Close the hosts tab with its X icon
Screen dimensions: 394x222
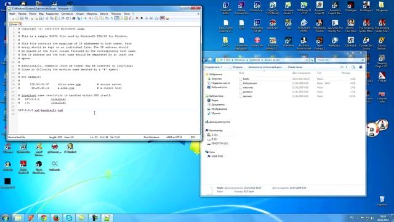point(20,24)
